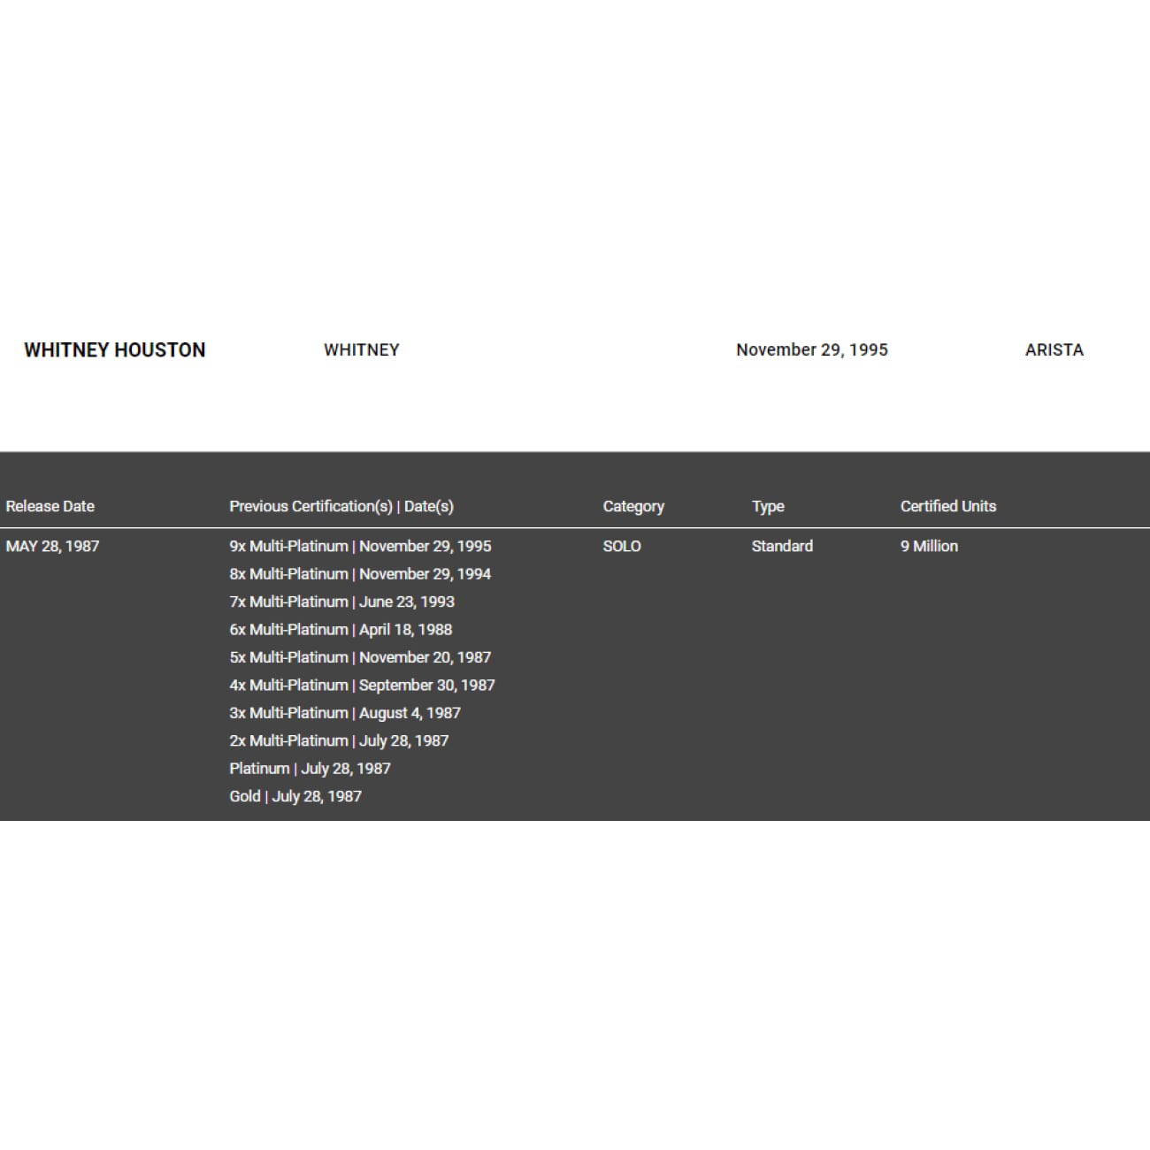The width and height of the screenshot is (1150, 1150).
Task: Click the WHITNEY HOUSTON artist name
Action: click(114, 350)
